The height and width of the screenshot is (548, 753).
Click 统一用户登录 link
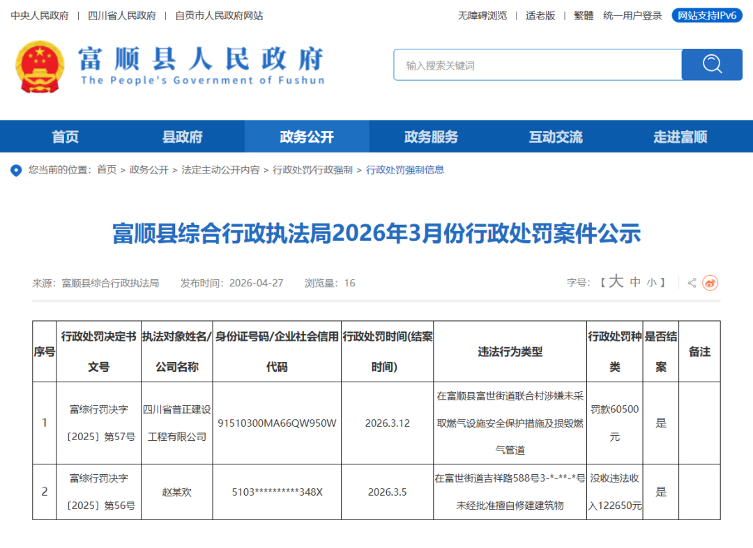click(x=632, y=16)
